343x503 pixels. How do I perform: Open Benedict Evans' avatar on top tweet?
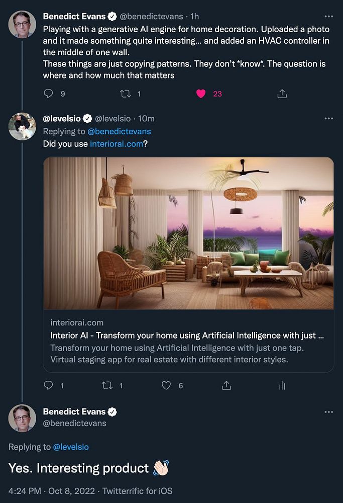pyautogui.click(x=22, y=24)
